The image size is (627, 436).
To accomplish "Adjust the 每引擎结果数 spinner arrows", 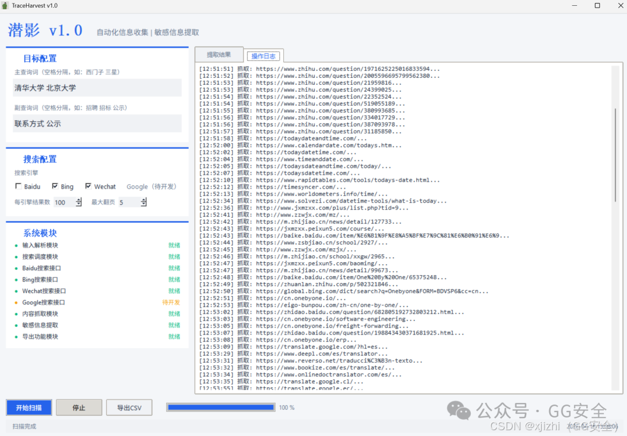I will tap(79, 203).
